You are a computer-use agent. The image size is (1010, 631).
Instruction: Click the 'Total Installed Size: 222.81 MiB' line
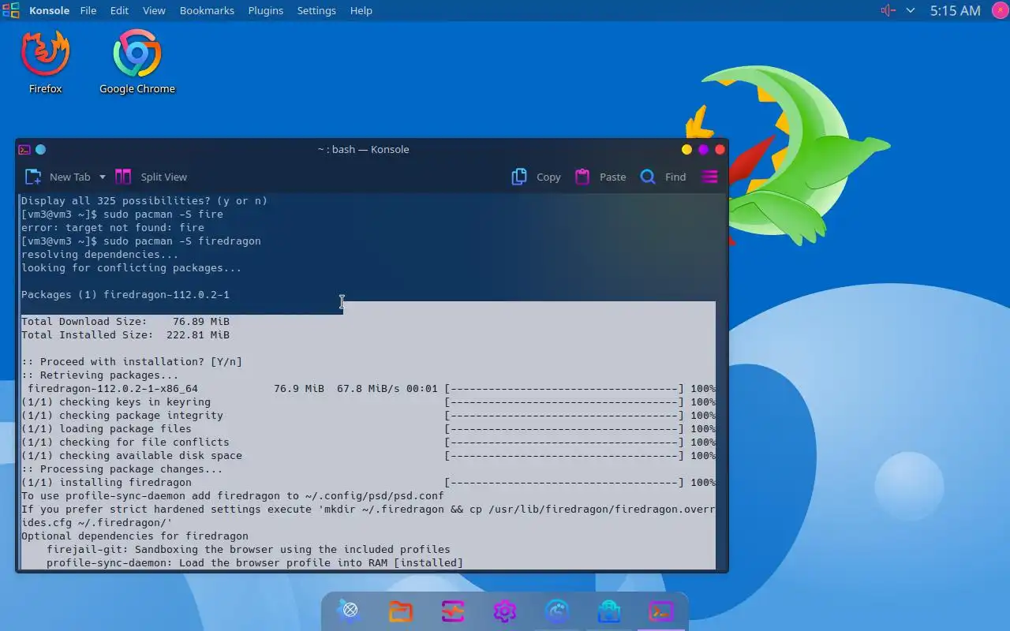click(x=125, y=334)
